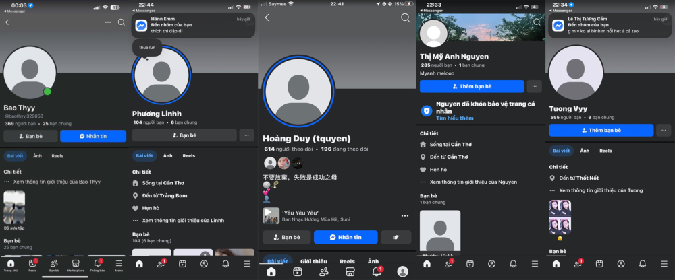The image size is (675, 280).
Task: Click the shield icon on Nguyen's locked profile notice
Action: click(x=427, y=111)
